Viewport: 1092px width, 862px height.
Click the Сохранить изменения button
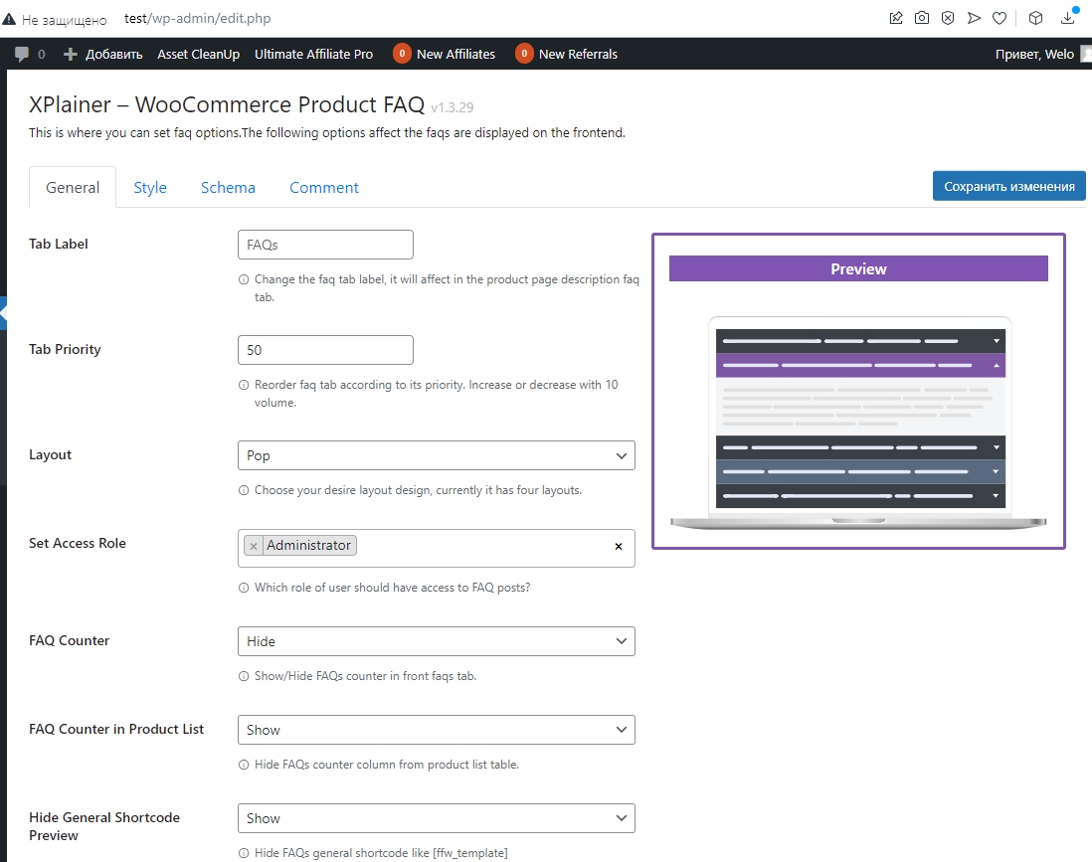[x=1009, y=186]
